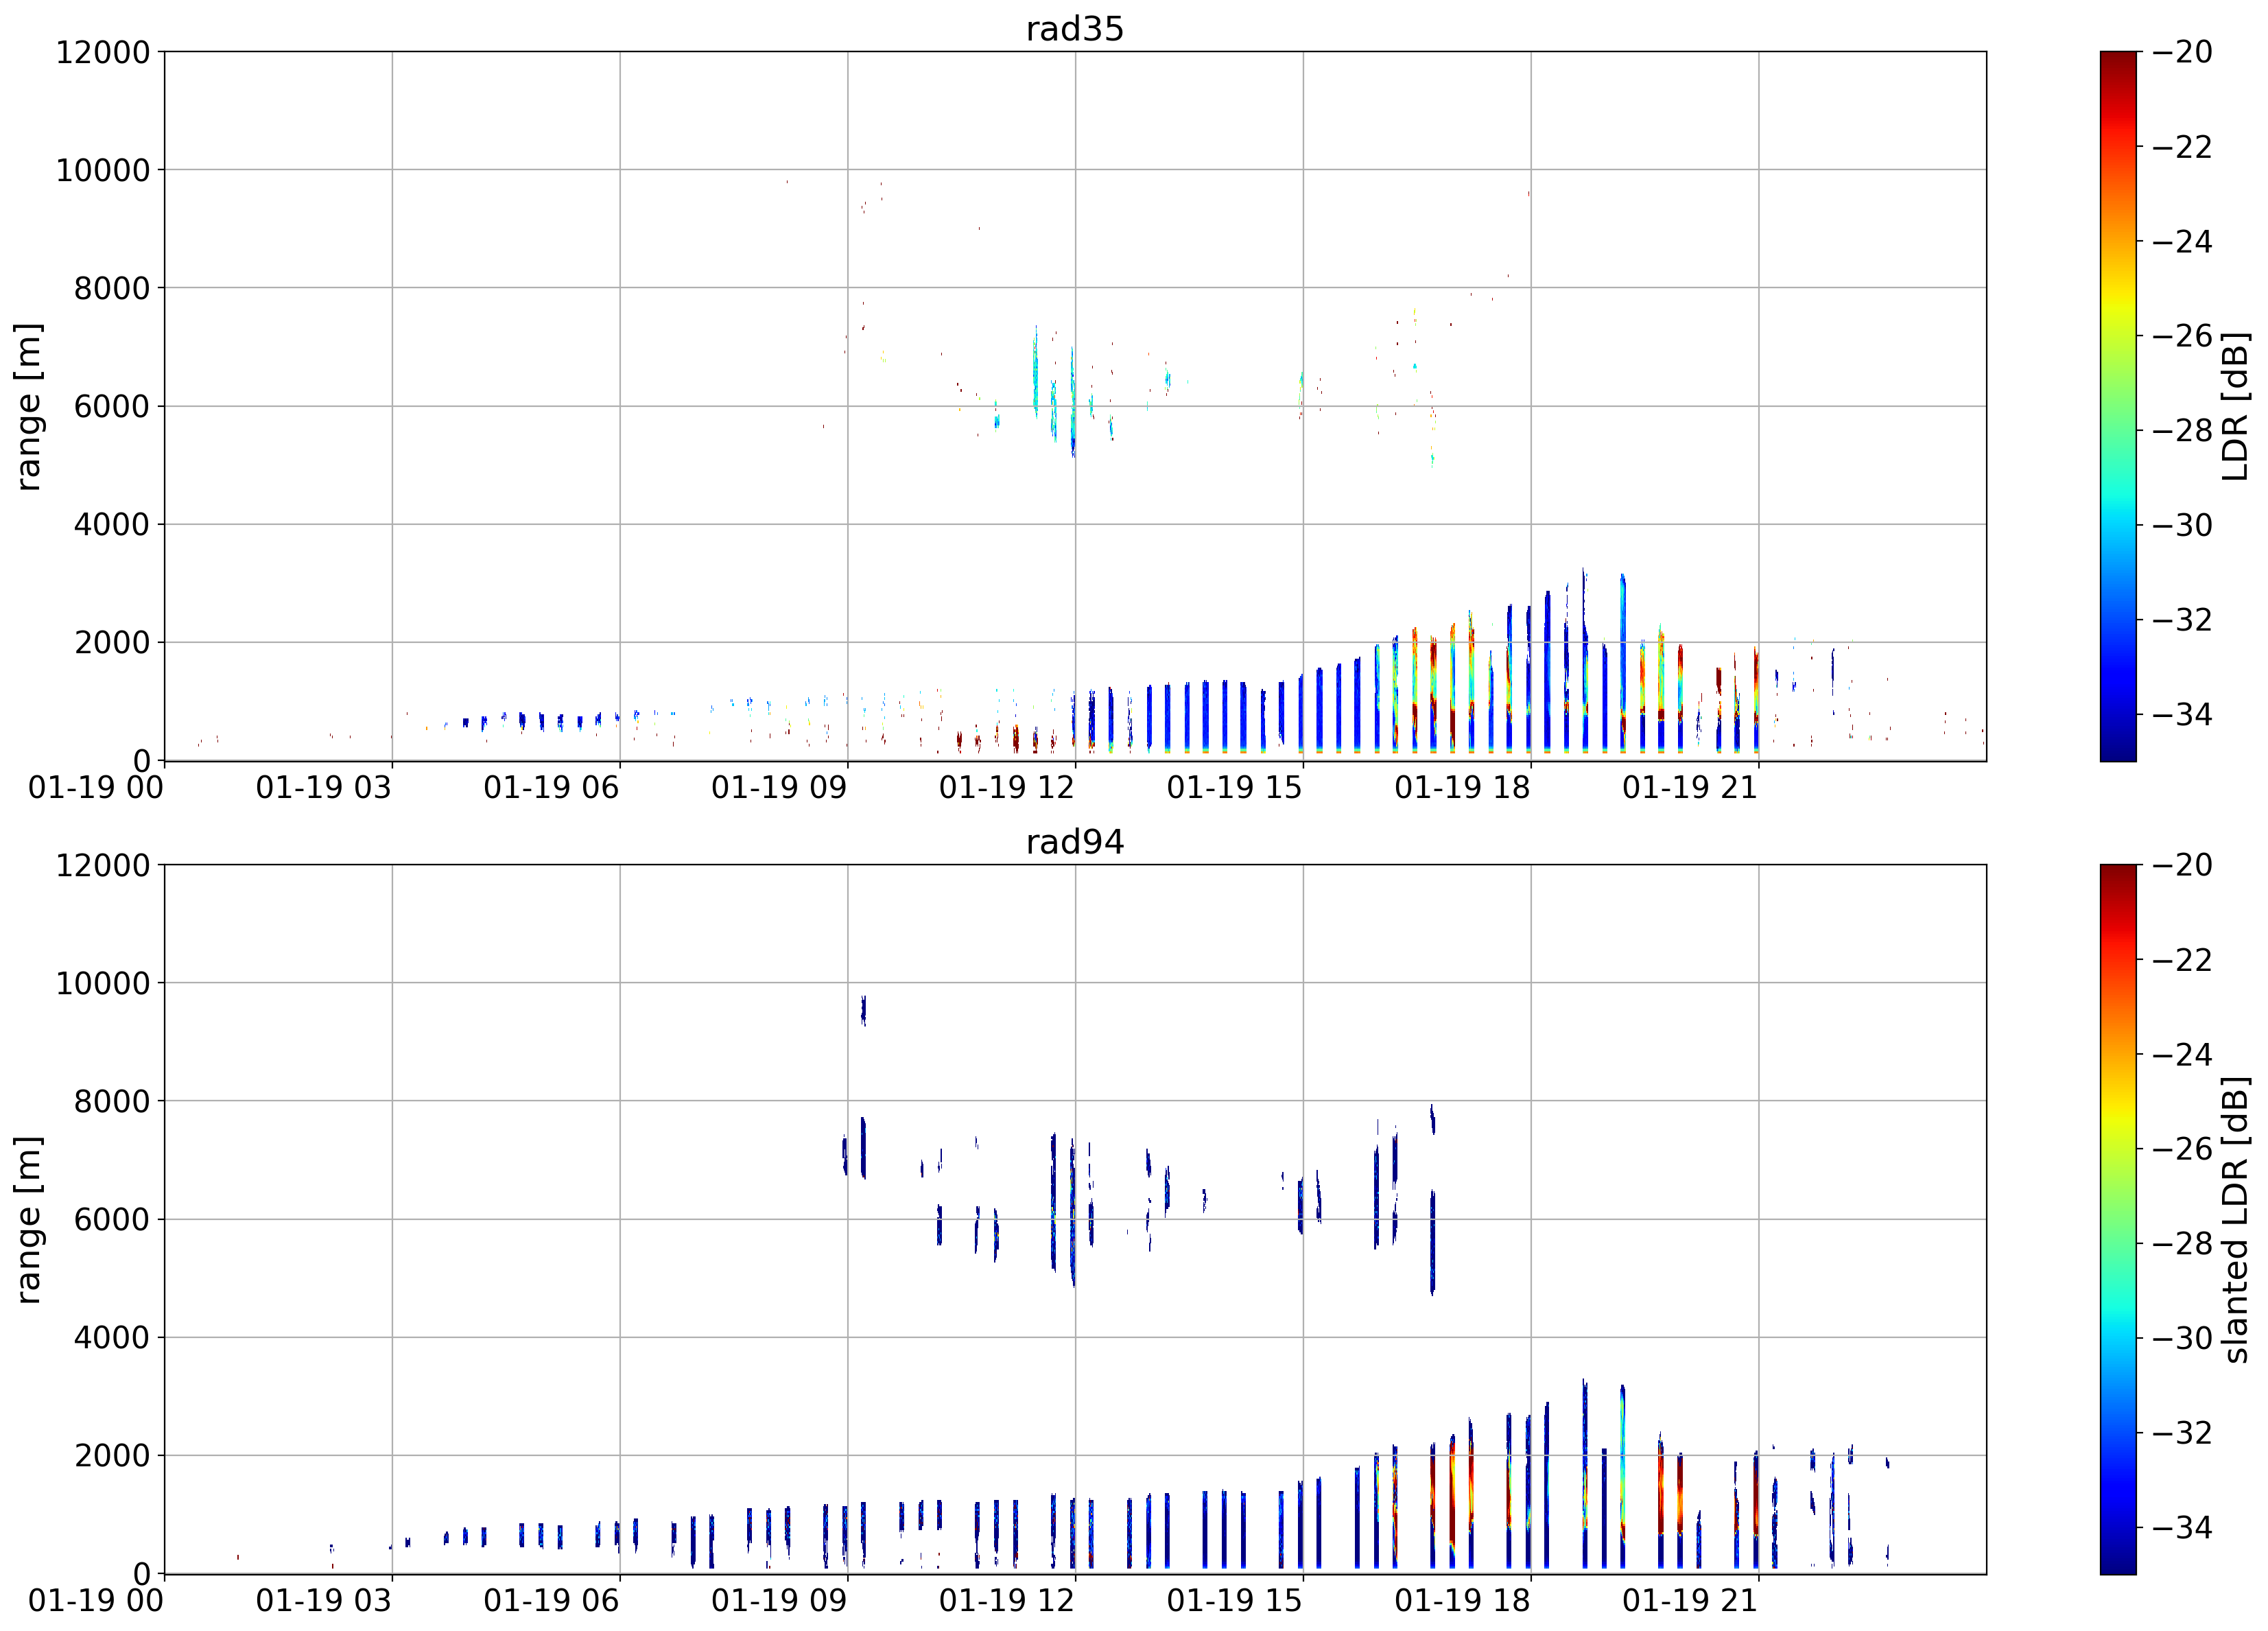Click the 'slanted LDR [dB]' colorbar label
The image size is (2268, 1631).
click(2234, 1220)
